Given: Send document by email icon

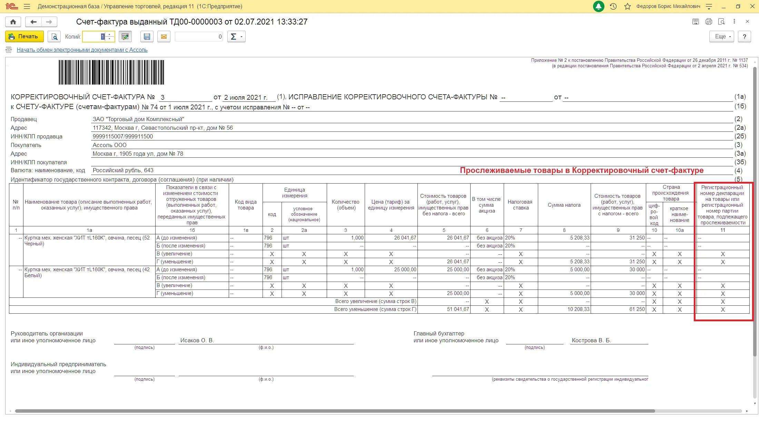Looking at the screenshot, I should pos(164,37).
